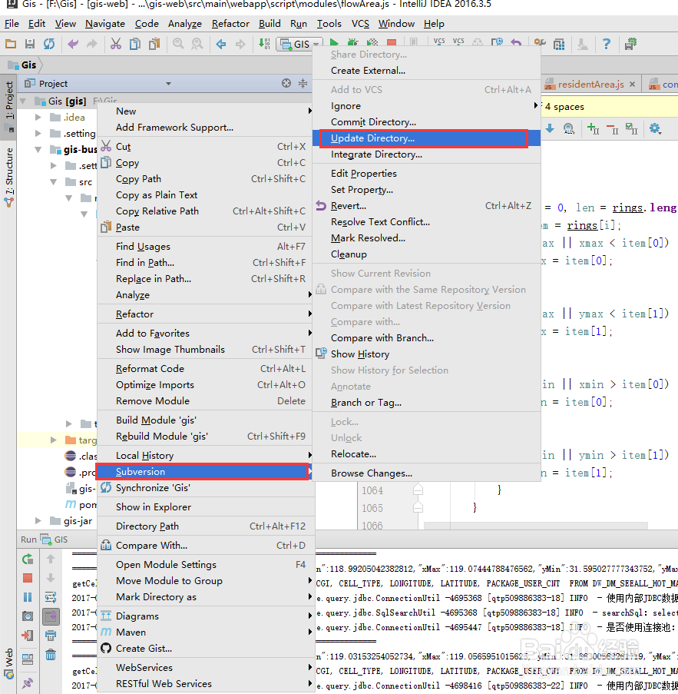
Task: Click the Make Project build icon
Action: (264, 43)
